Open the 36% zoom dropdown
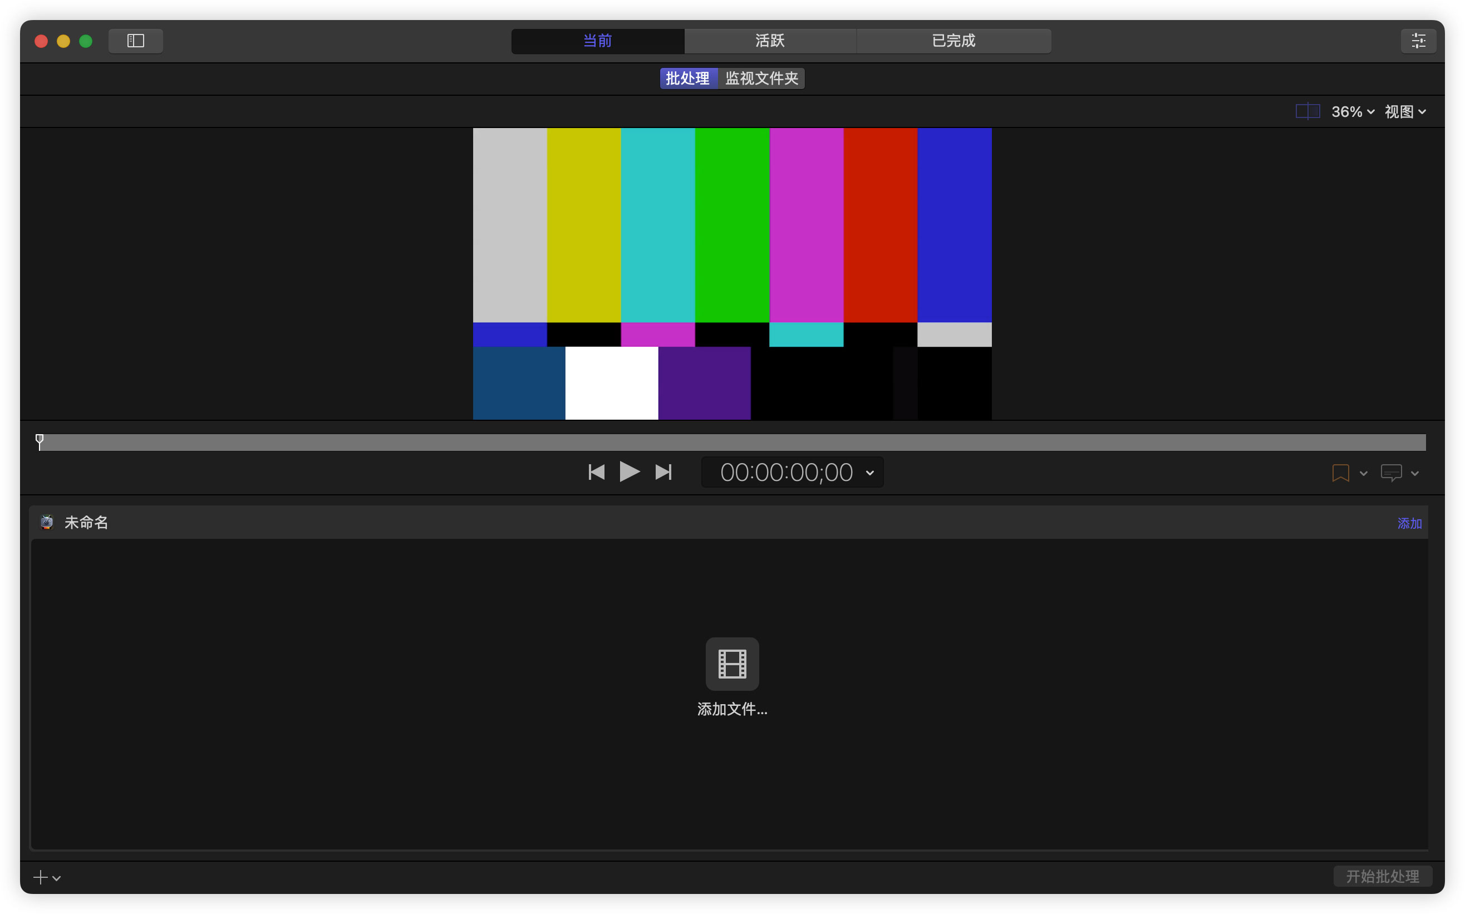The width and height of the screenshot is (1465, 914). 1353,112
